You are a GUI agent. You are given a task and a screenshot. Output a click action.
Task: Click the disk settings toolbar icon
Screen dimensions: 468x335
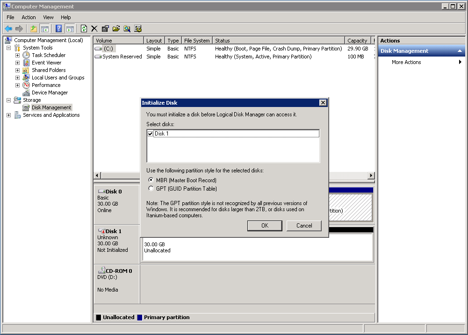pyautogui.click(x=138, y=29)
